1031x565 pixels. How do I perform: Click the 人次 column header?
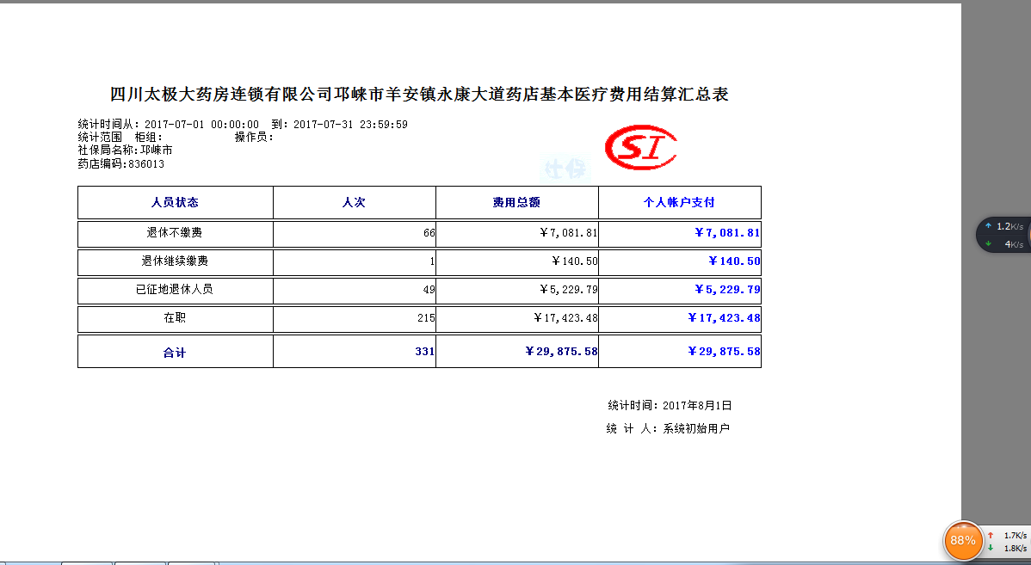[x=354, y=202]
